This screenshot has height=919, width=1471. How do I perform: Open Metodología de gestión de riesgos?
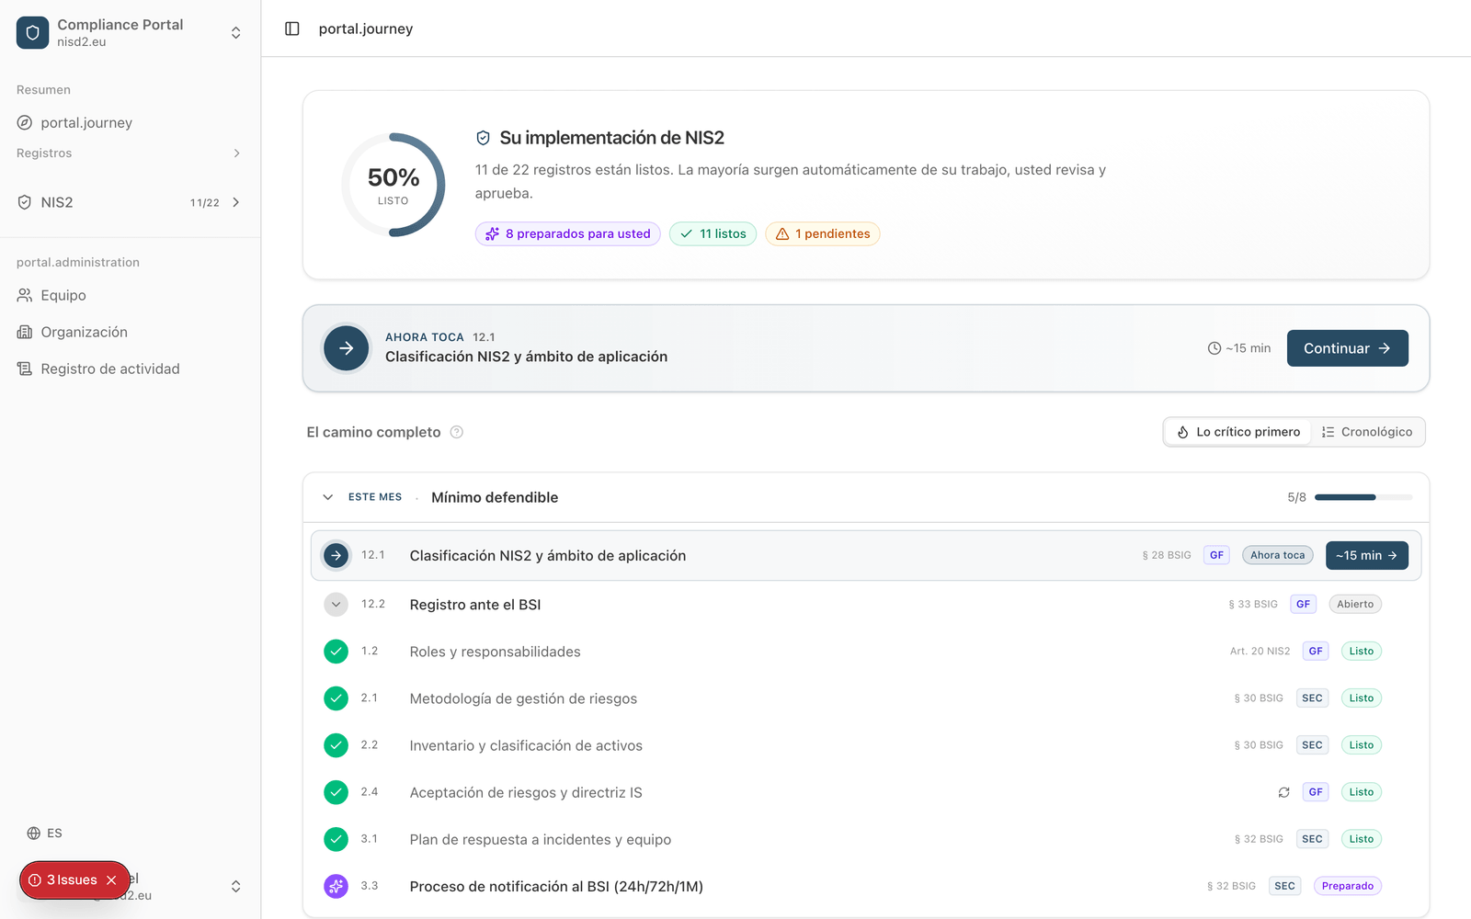(866, 698)
